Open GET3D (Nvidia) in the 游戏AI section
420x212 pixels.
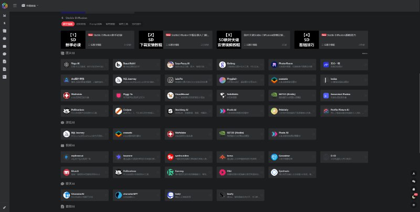(240, 134)
